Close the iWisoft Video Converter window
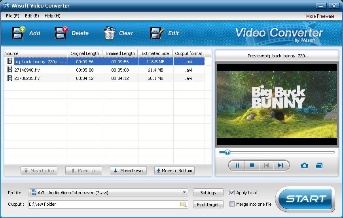This screenshot has height=218, width=343. coord(334,6)
